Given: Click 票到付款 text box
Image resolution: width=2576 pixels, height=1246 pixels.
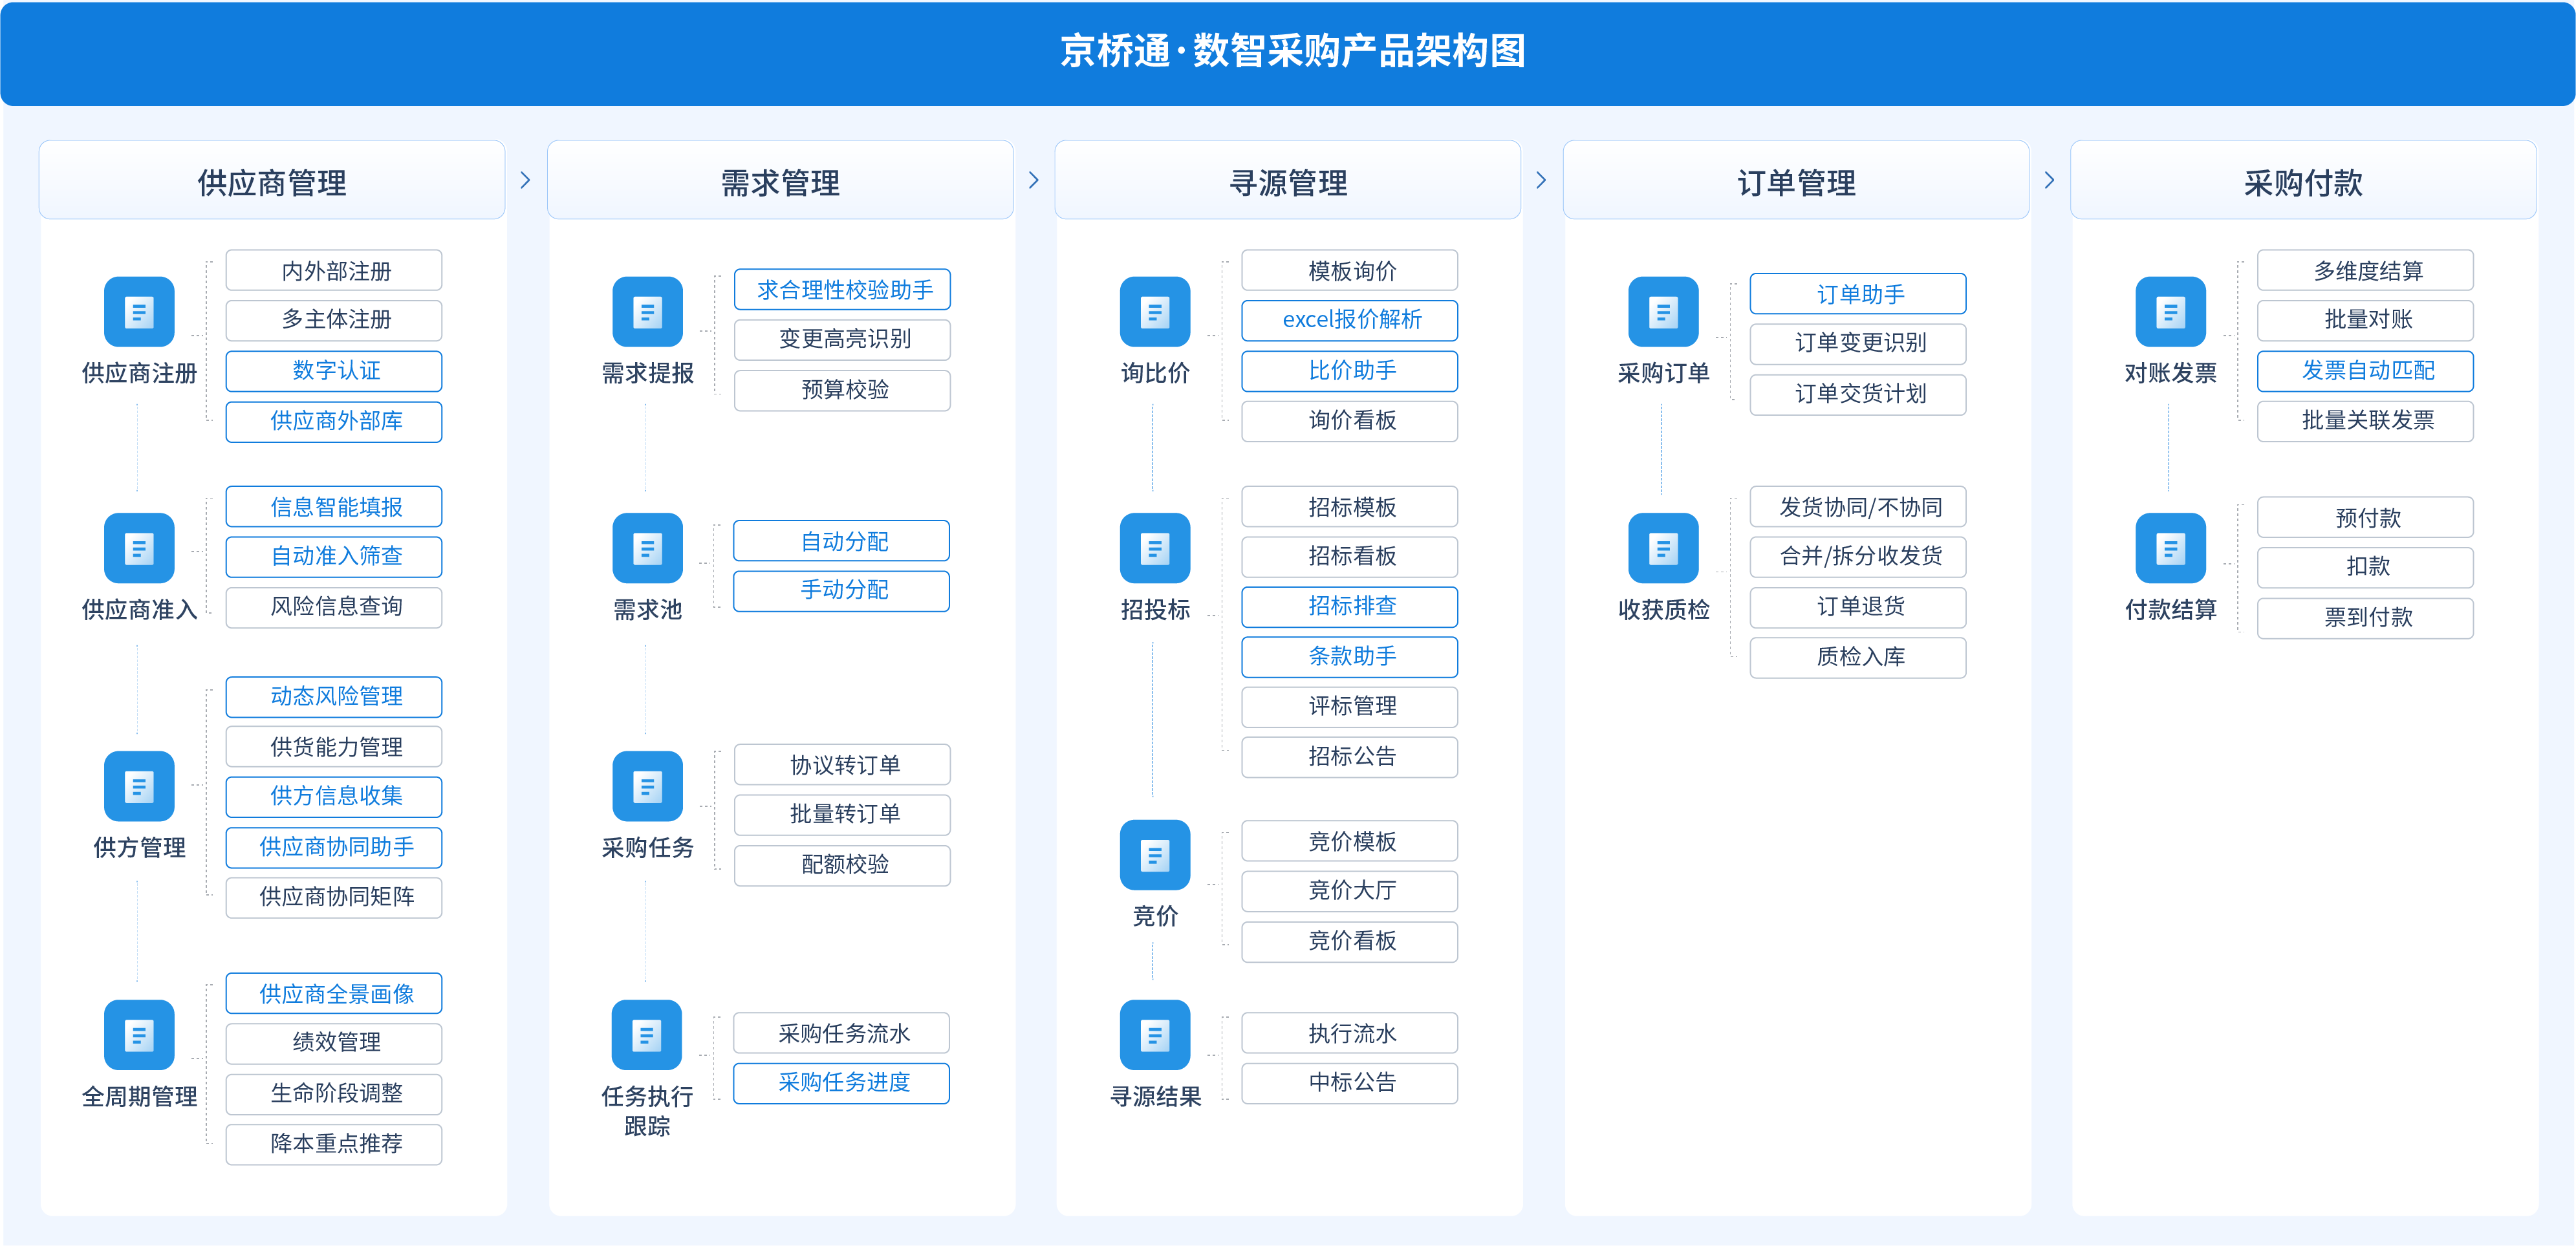Looking at the screenshot, I should click(2365, 618).
